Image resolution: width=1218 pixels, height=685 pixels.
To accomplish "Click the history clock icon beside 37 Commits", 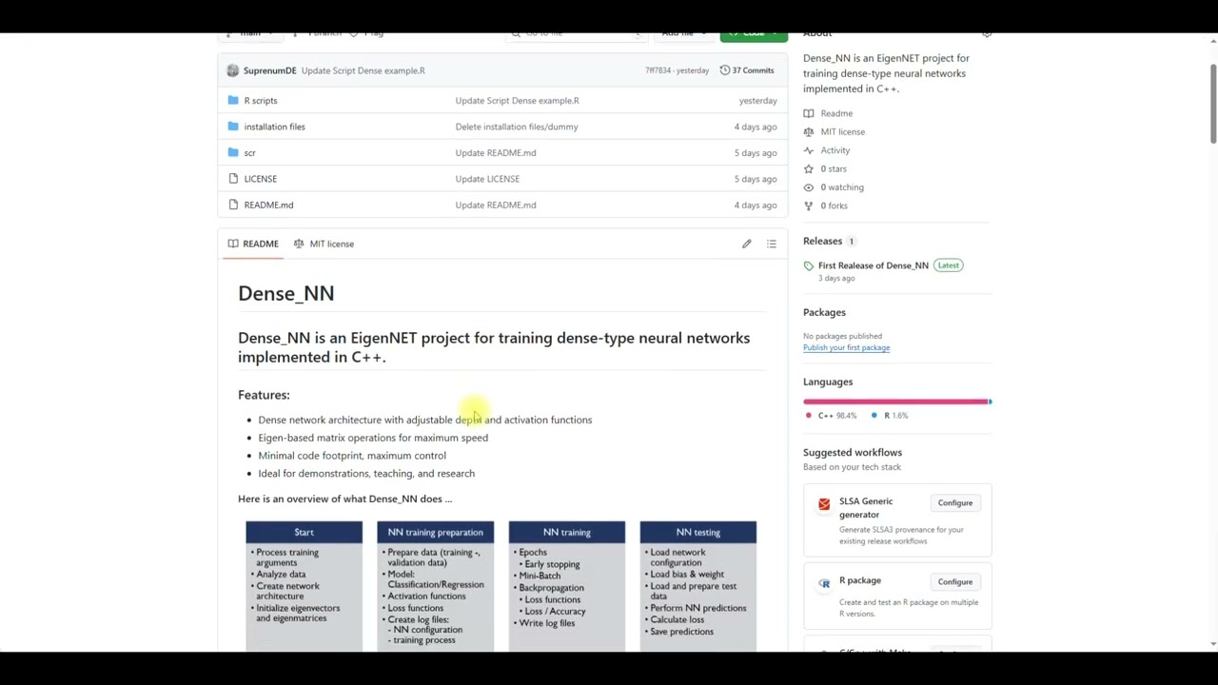I will click(724, 70).
